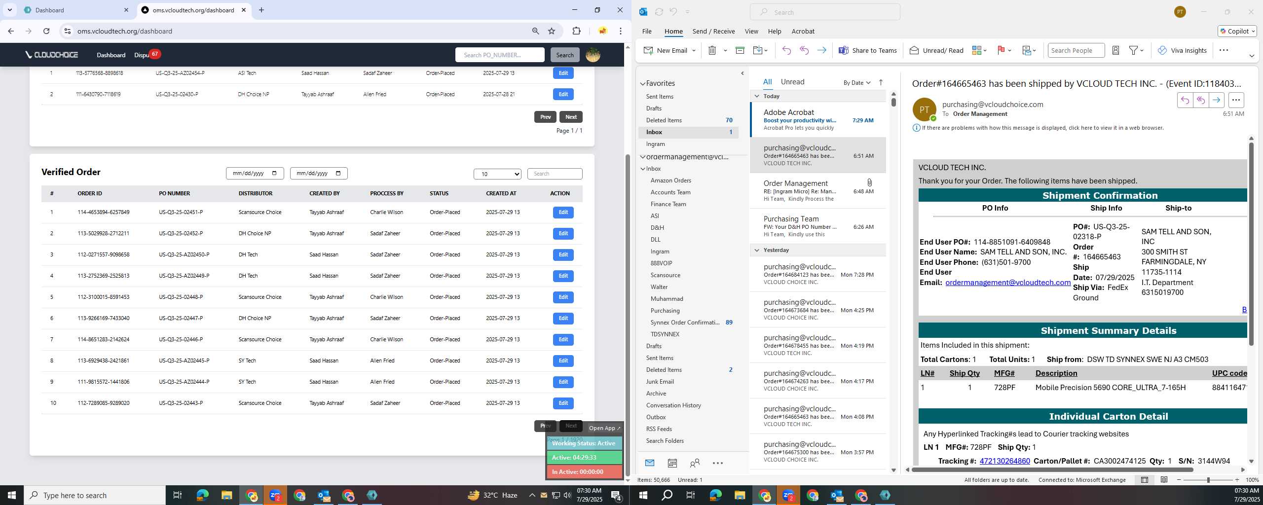This screenshot has height=505, width=1263.
Task: Open the New Email dropdown arrow
Action: [x=693, y=50]
